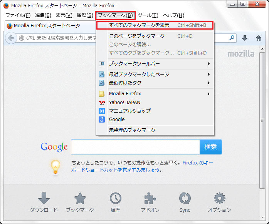Open the ツール menu in menu bar
Screen dimensions: 269x224
[x=148, y=15]
